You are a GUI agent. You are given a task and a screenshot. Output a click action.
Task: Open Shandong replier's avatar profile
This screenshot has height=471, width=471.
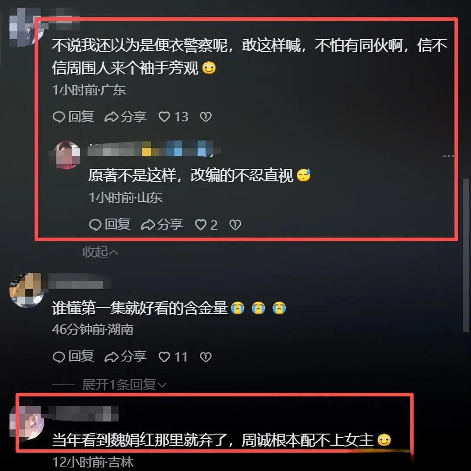[66, 155]
